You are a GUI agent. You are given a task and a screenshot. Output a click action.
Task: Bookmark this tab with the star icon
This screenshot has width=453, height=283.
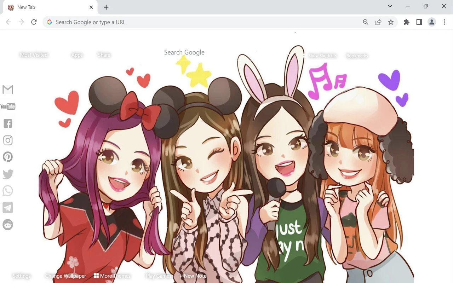391,22
